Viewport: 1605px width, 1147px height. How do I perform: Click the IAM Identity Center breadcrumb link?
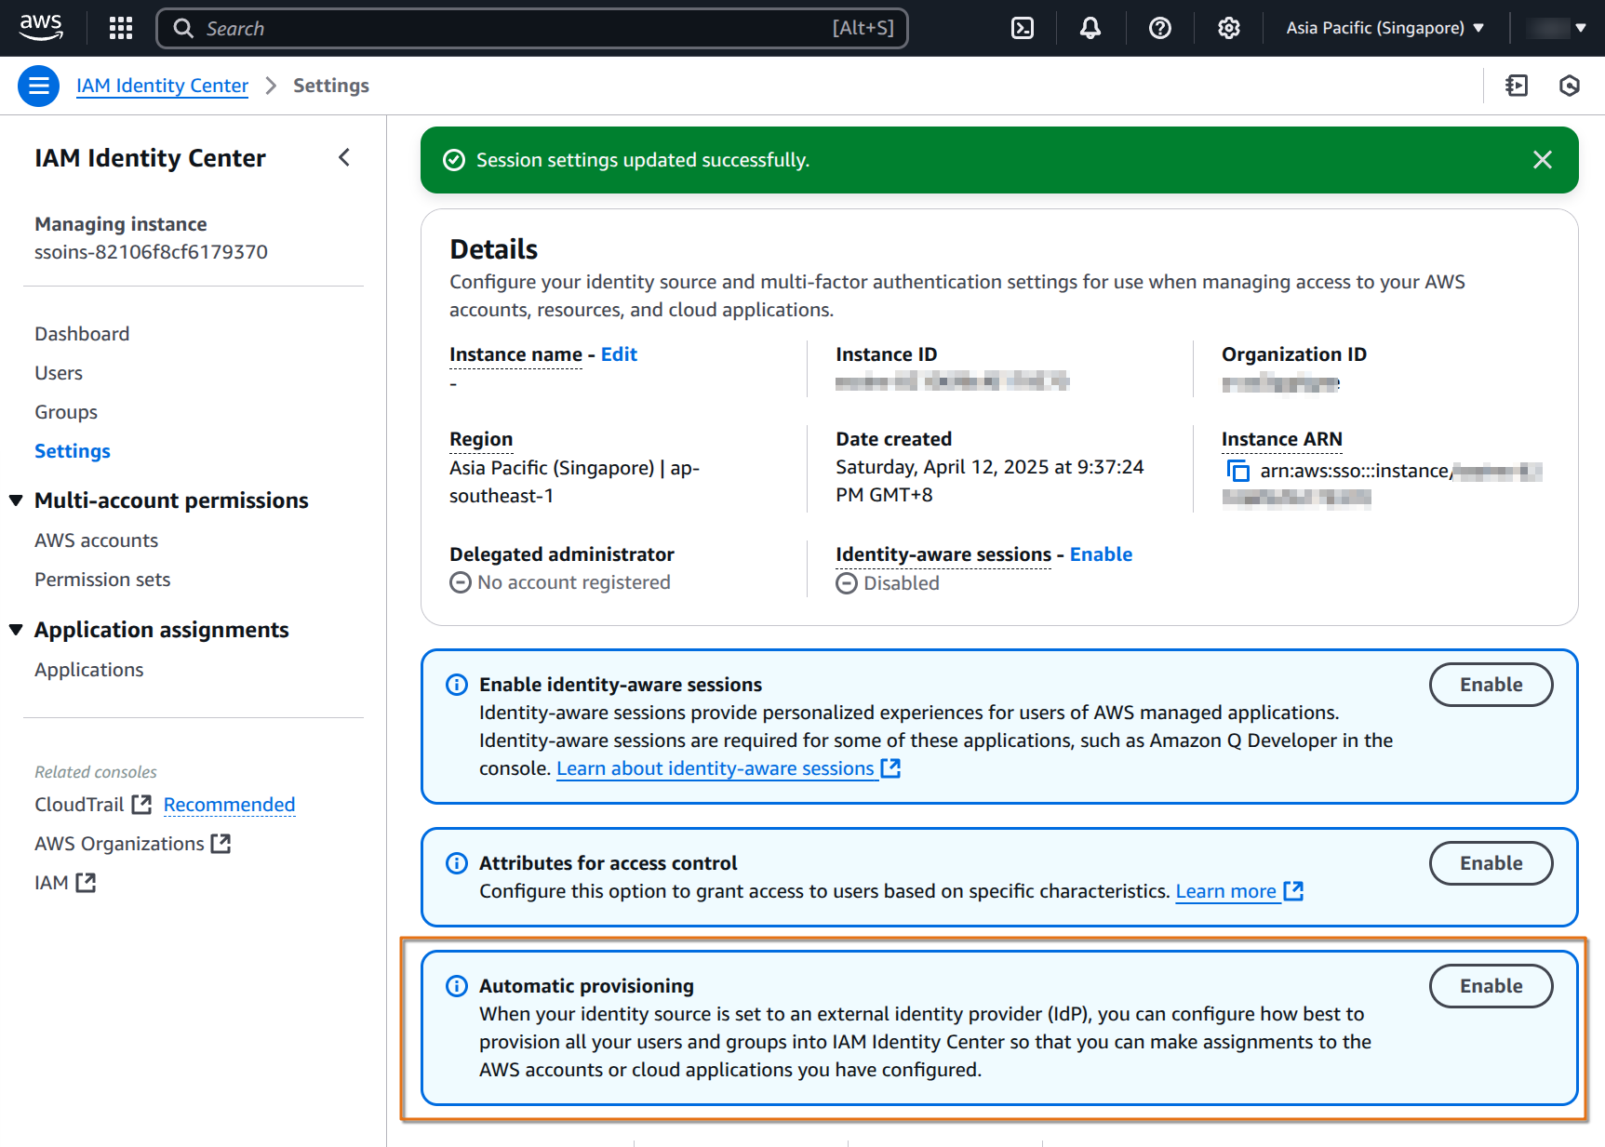162,86
